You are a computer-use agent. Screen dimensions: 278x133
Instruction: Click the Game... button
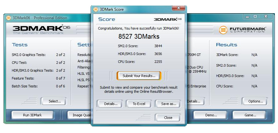(x=250, y=115)
